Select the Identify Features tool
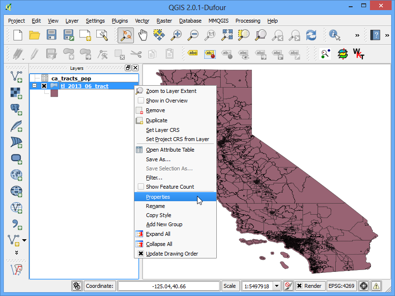 click(x=334, y=35)
